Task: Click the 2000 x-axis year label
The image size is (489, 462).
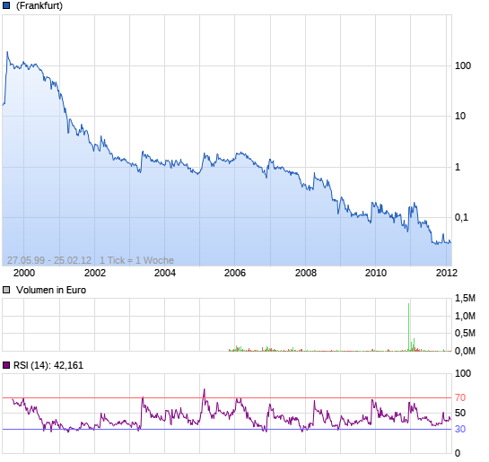Action: pos(24,273)
